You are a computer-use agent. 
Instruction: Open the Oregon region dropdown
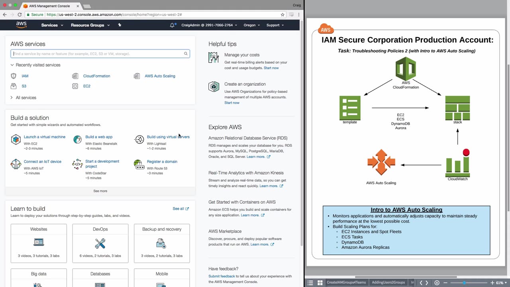251,25
